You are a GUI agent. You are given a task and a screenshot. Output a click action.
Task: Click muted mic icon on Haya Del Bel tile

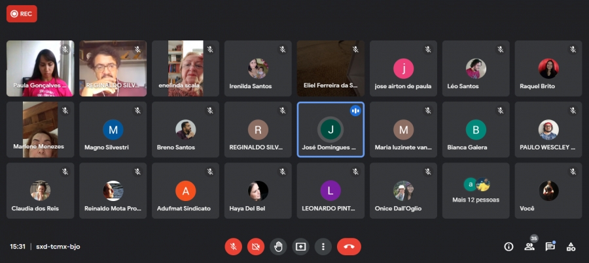(283, 172)
